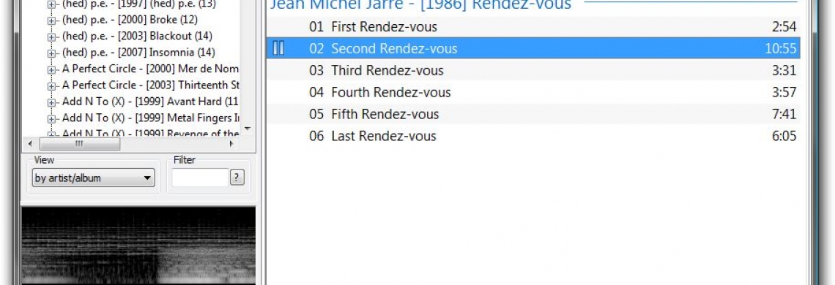Expand the (hed) p.e. Broke album node
The image size is (835, 285).
tap(52, 20)
